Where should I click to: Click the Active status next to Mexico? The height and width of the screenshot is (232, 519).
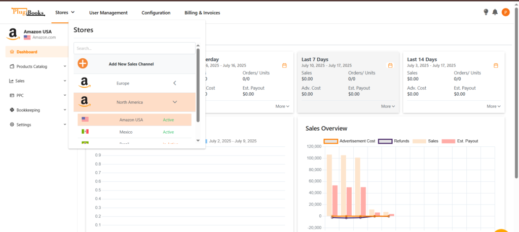pos(168,132)
